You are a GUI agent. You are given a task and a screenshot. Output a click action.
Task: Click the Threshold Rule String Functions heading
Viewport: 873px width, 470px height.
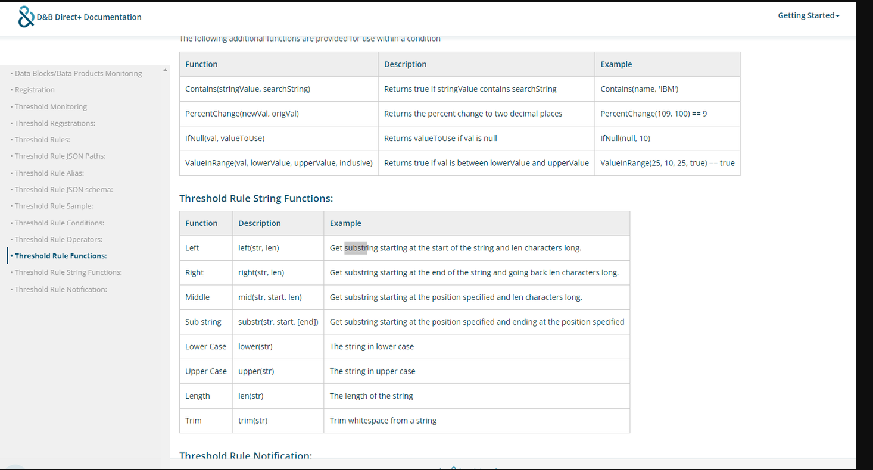[x=256, y=198]
